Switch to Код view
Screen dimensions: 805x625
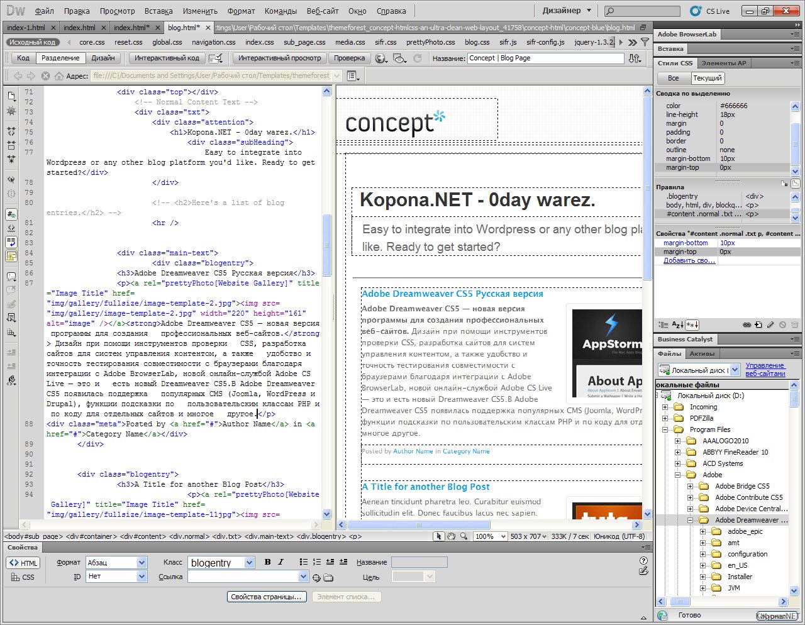23,58
